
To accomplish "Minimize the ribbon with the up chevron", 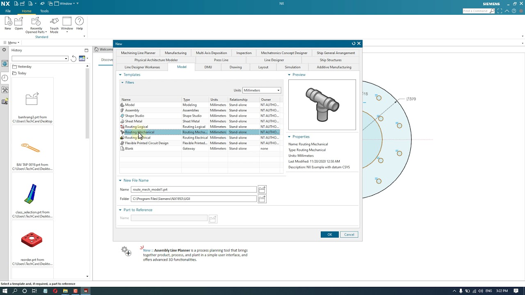I will (508, 11).
